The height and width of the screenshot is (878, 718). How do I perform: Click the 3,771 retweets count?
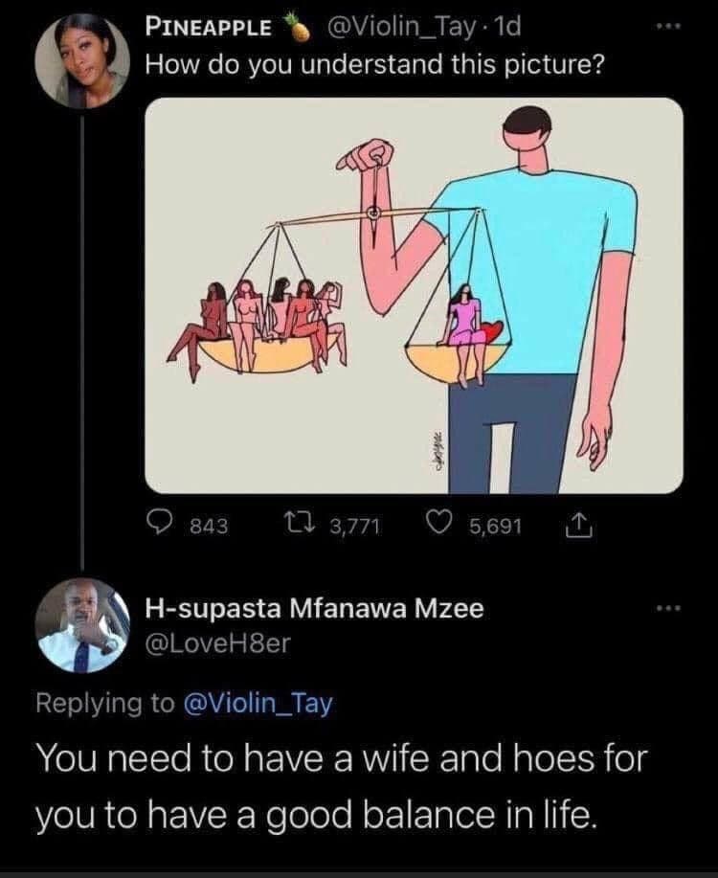pyautogui.click(x=355, y=527)
